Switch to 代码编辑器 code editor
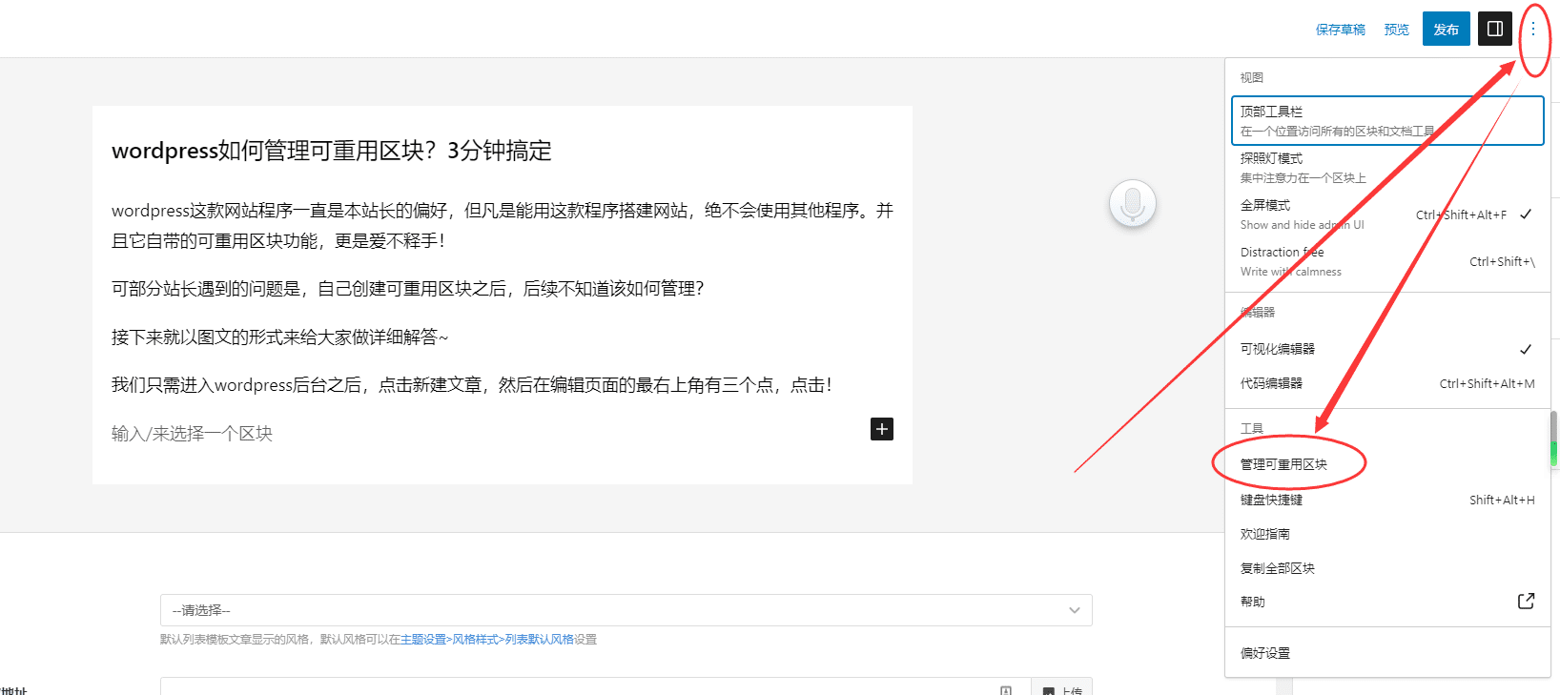The width and height of the screenshot is (1560, 695). [1387, 383]
